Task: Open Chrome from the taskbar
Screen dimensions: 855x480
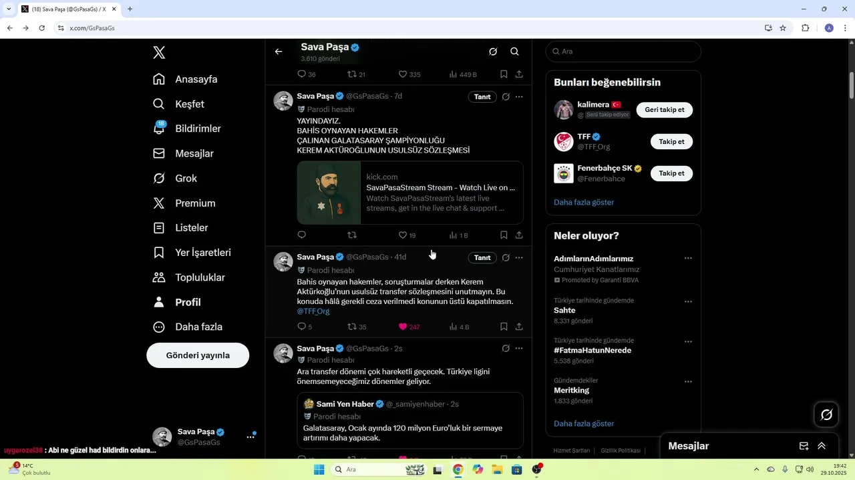Action: 458,469
